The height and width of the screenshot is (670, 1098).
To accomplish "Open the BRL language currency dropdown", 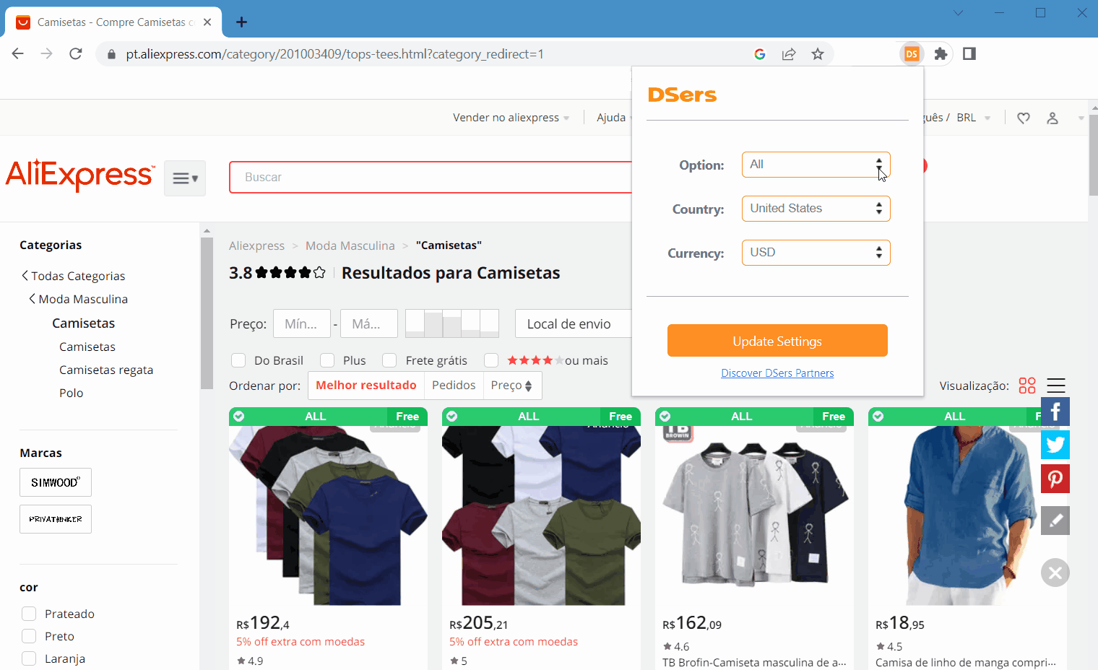I will pyautogui.click(x=973, y=118).
